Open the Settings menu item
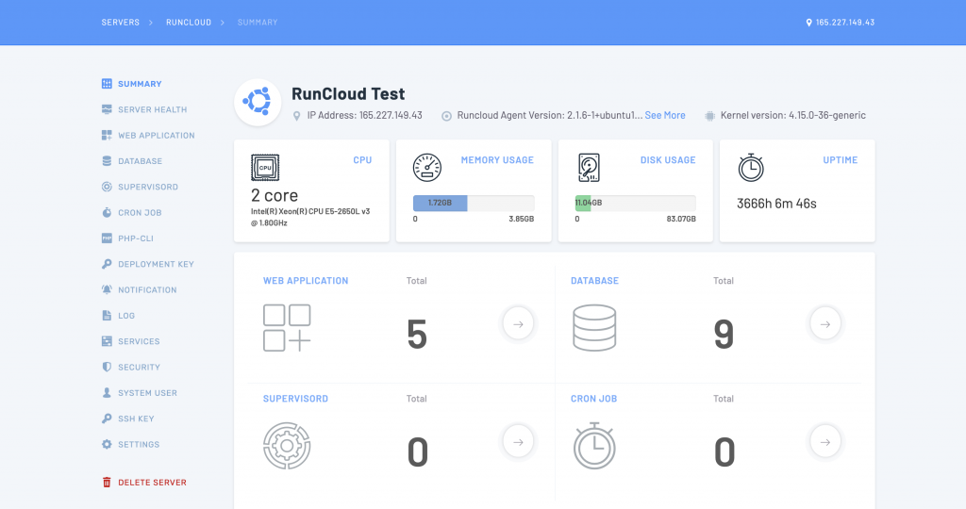966x509 pixels. click(139, 444)
